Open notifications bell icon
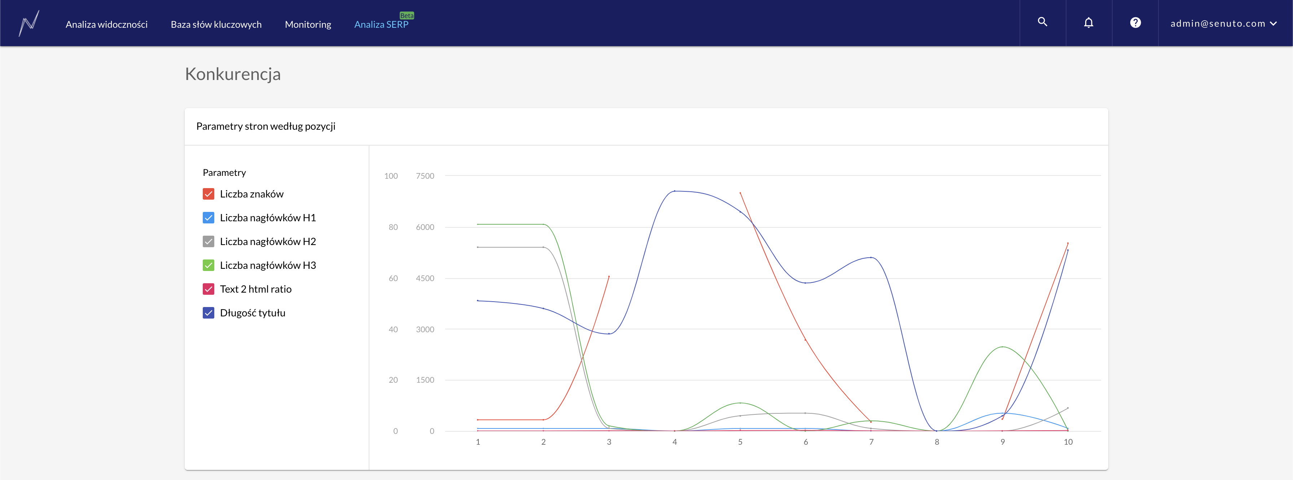This screenshot has height=480, width=1293. point(1089,23)
